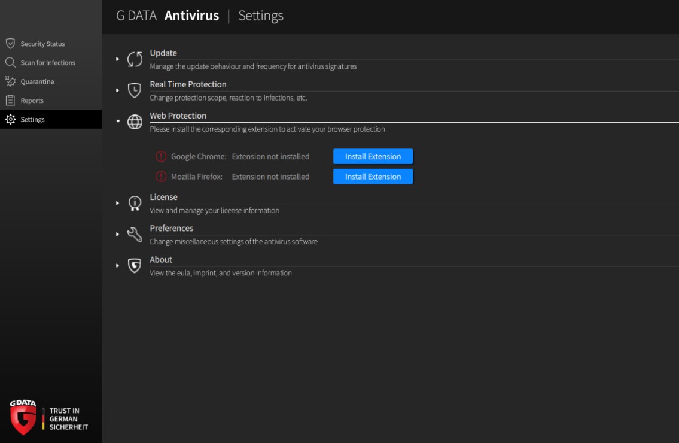679x443 pixels.
Task: Click the Settings gear icon in sidebar
Action: [10, 119]
